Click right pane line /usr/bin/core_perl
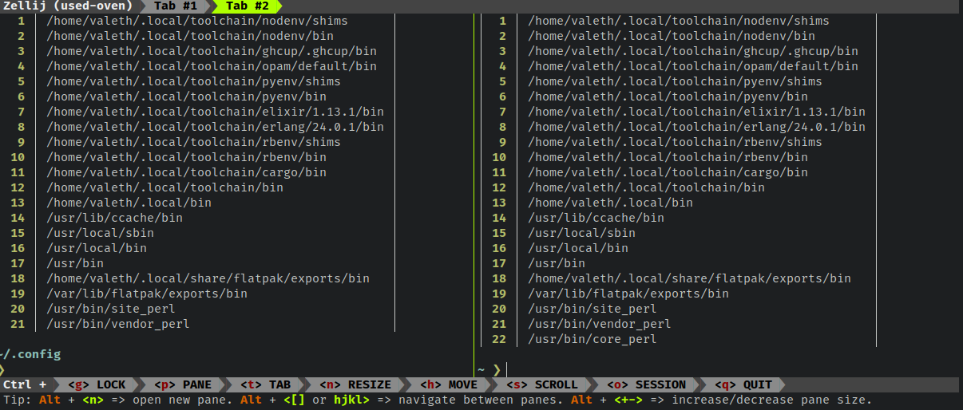 tap(592, 339)
